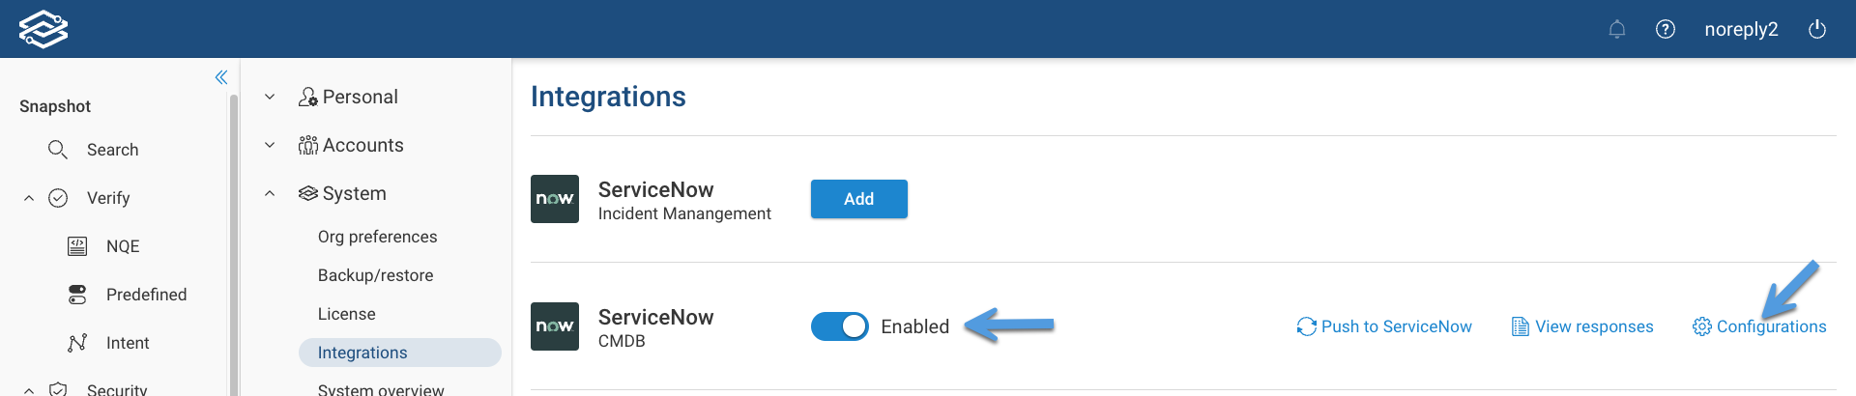The image size is (1856, 396).
Task: Click the Intent sidebar icon
Action: (77, 343)
